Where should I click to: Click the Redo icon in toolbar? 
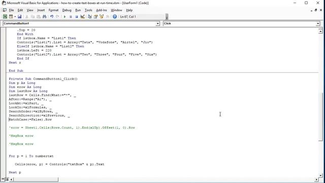[57, 17]
